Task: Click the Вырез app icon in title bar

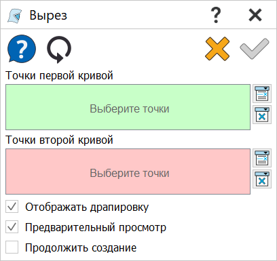Action: click(15, 16)
